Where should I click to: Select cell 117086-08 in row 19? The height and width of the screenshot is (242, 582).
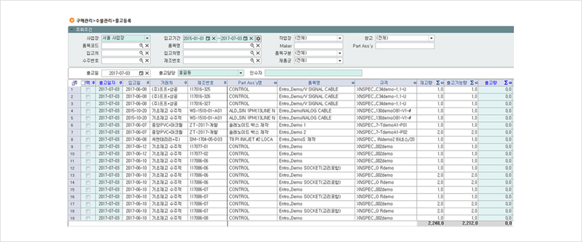(207, 218)
